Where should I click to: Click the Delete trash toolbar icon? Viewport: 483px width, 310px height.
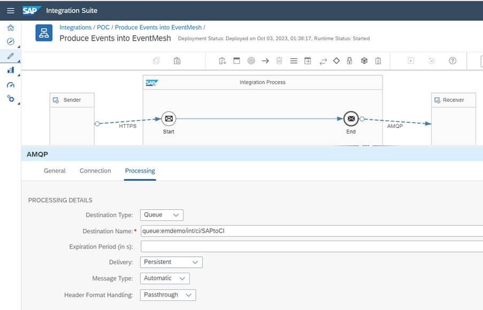[x=279, y=61]
